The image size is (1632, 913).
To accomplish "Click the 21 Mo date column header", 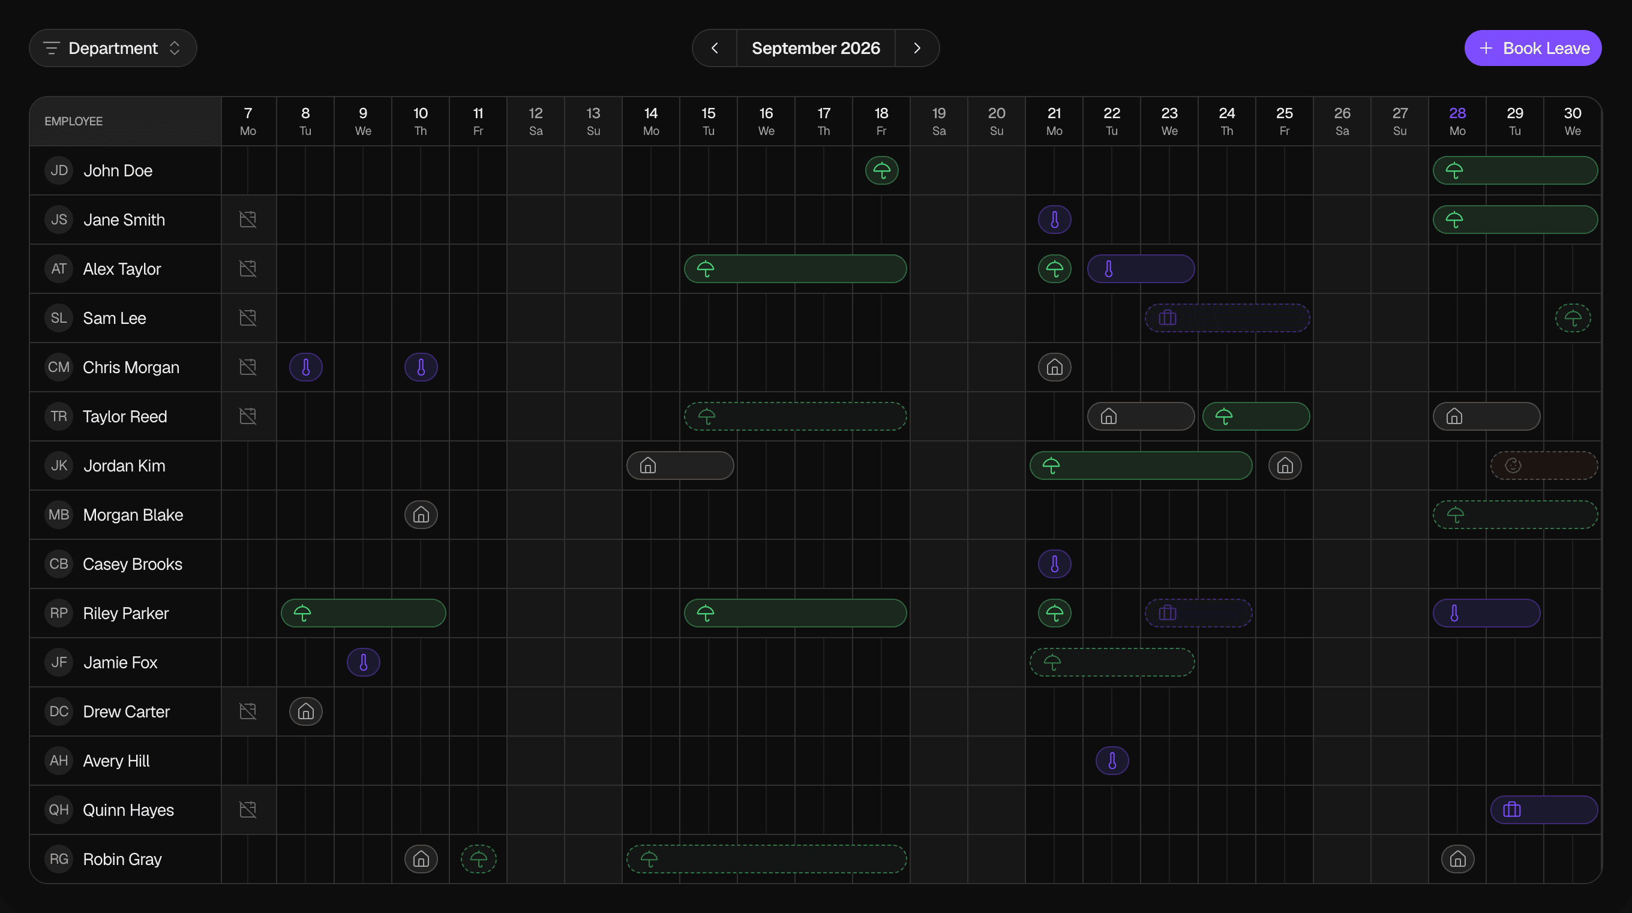I will point(1054,121).
